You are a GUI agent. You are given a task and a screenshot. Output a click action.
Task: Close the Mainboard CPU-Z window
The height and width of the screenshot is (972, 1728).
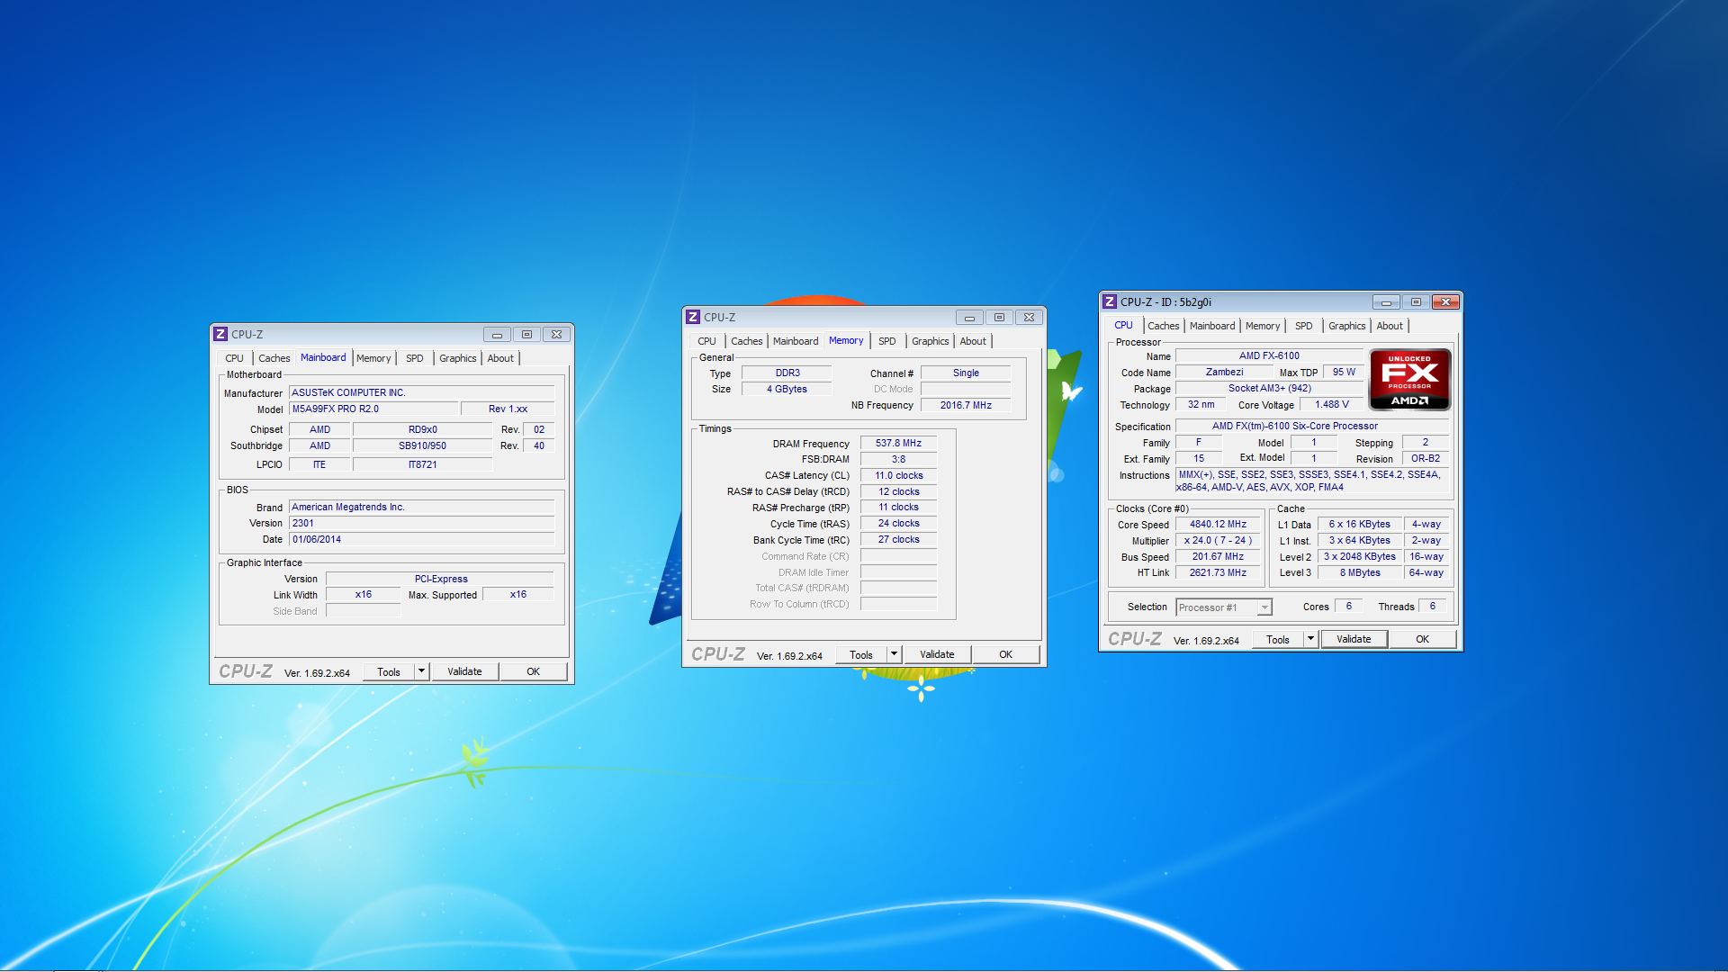557,334
